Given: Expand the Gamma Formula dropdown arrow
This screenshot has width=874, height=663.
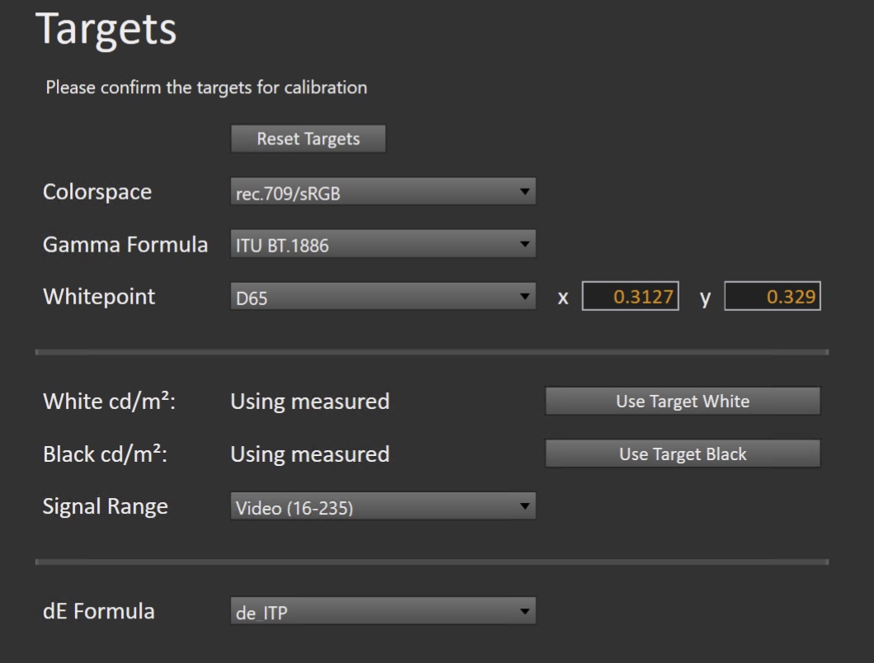Looking at the screenshot, I should [x=524, y=244].
